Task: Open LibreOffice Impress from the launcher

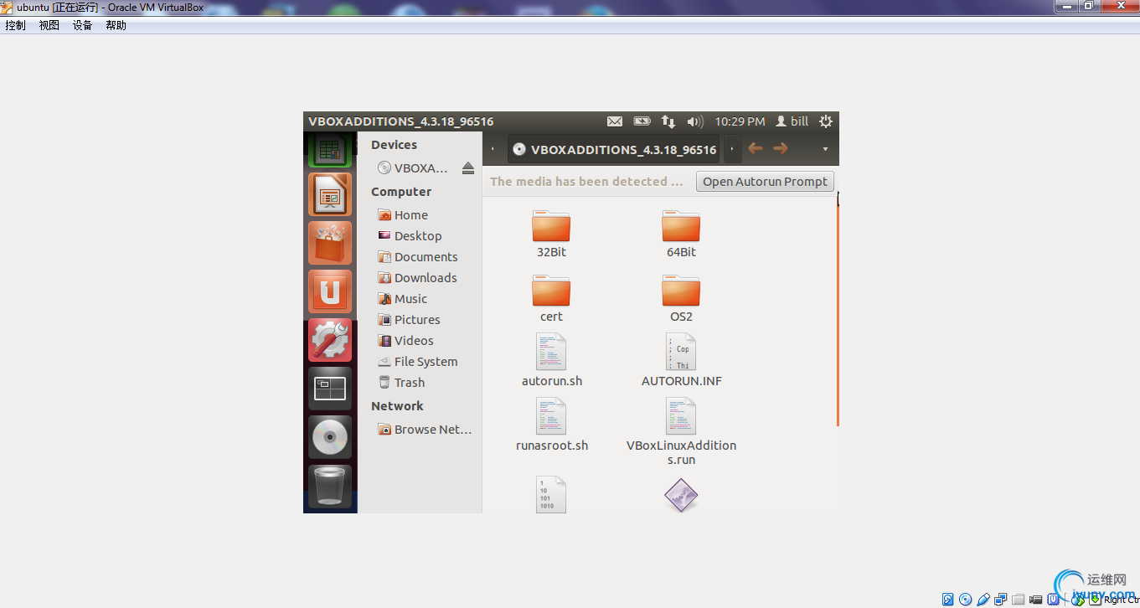Action: pos(330,194)
